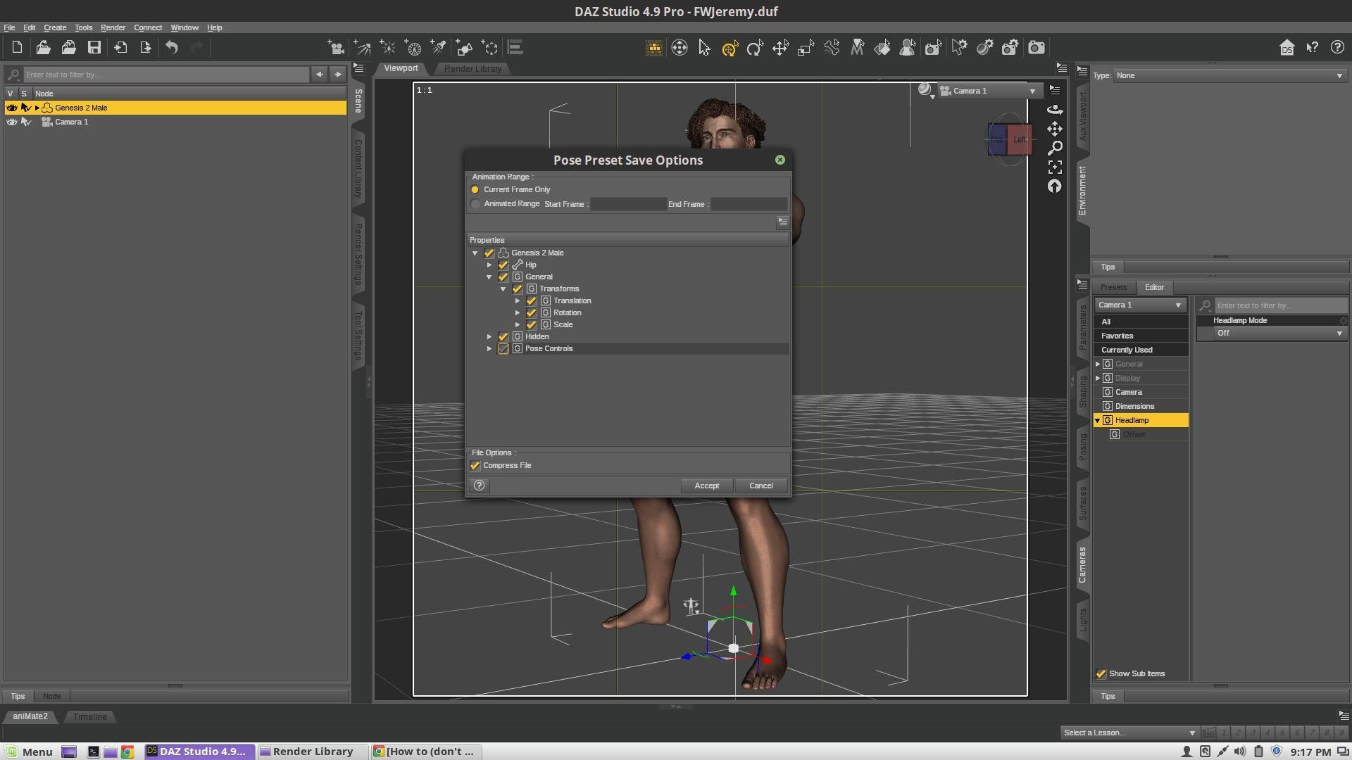Switch to the Render Library tab
The height and width of the screenshot is (760, 1352).
point(472,69)
